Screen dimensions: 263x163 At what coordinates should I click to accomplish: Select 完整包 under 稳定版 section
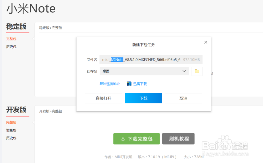click(x=11, y=39)
